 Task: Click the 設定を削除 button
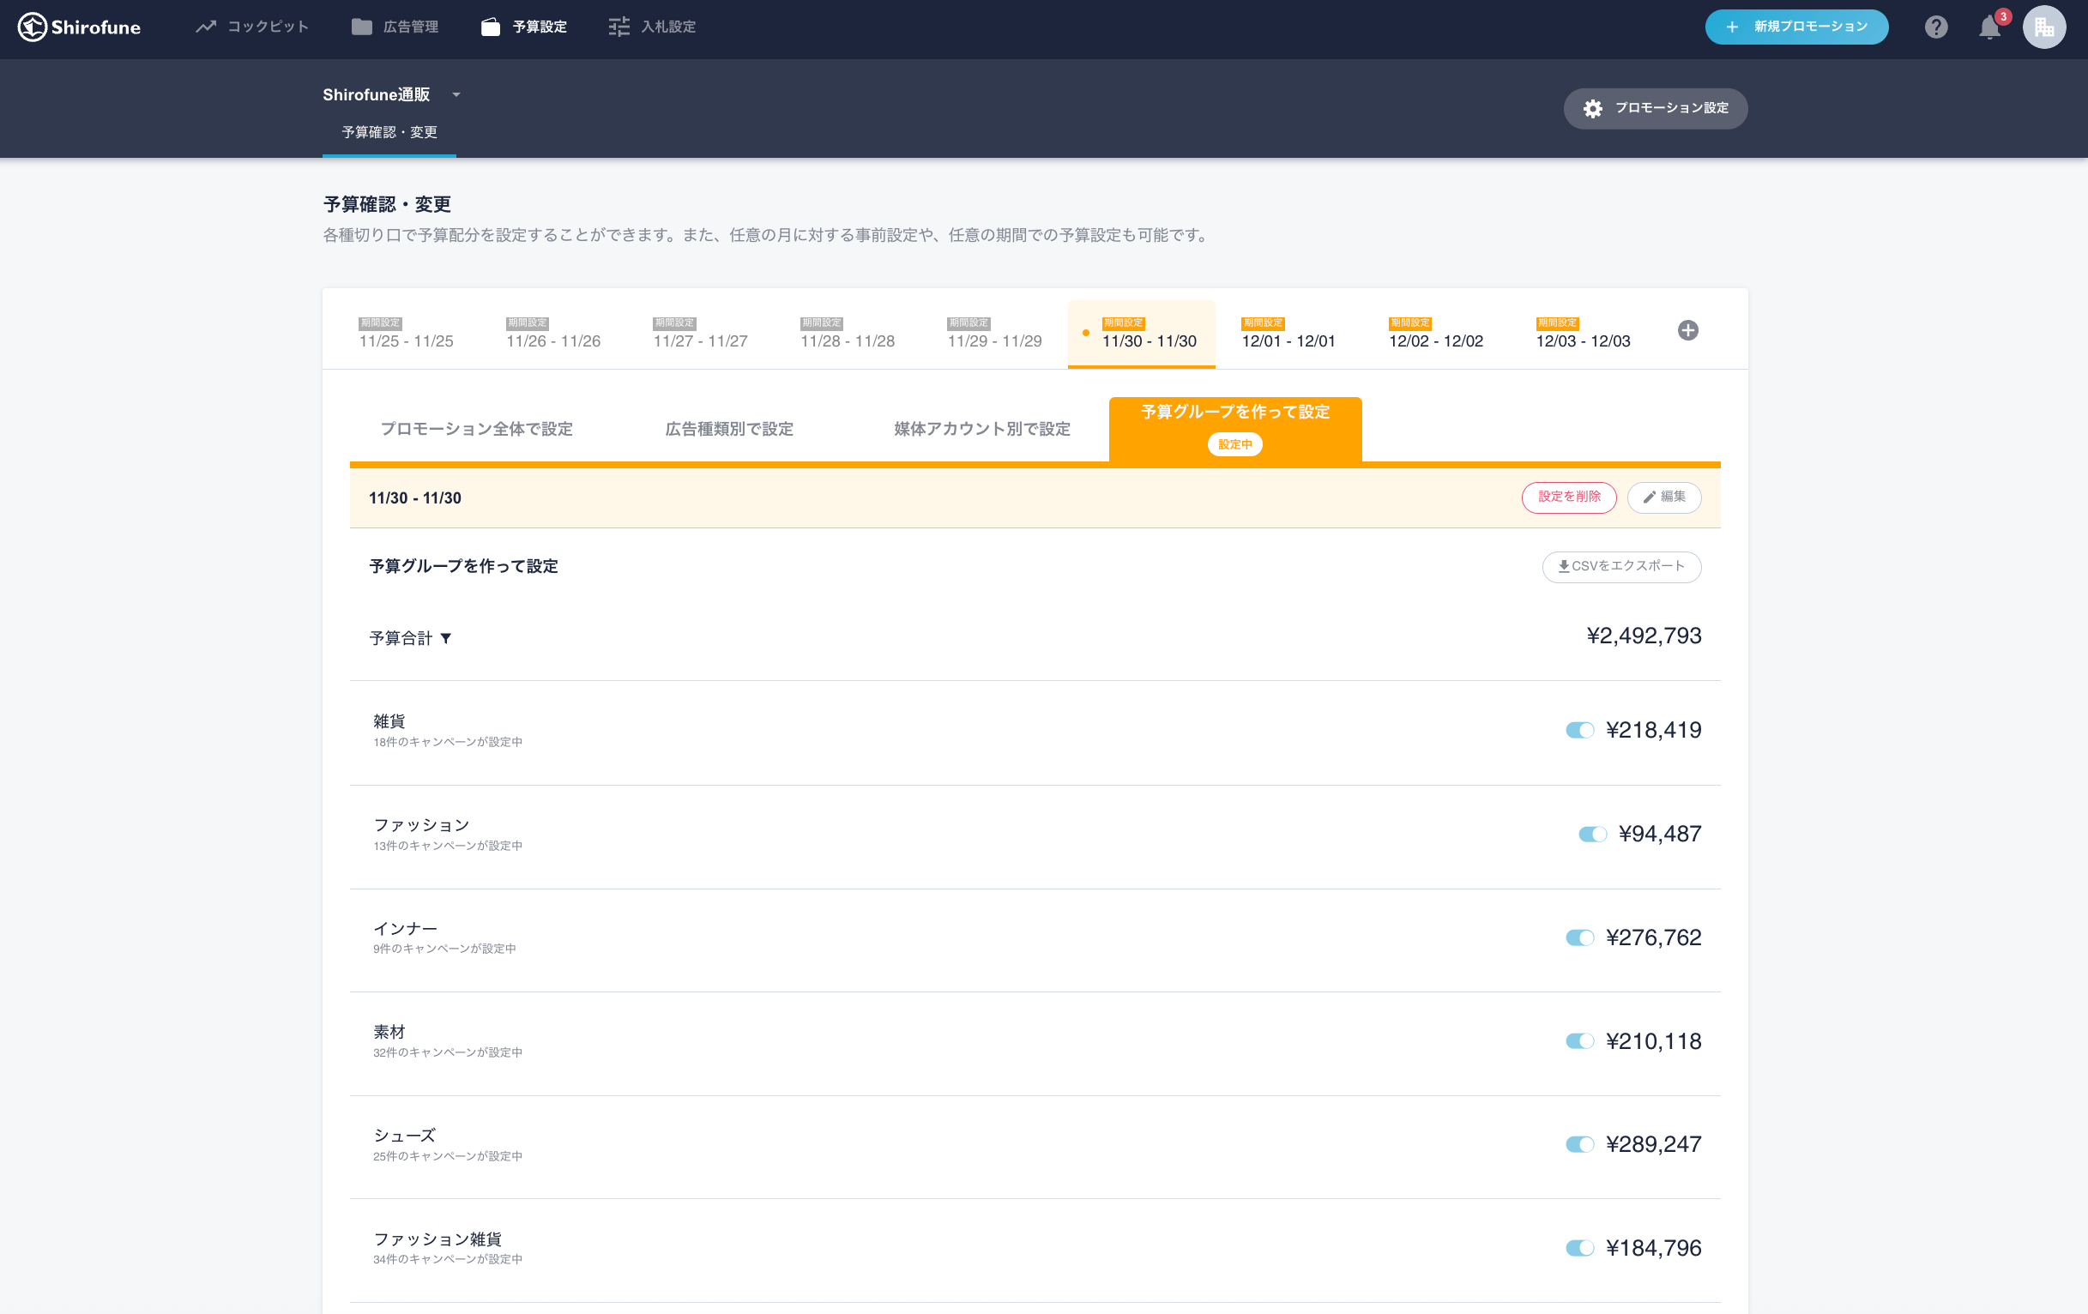click(1569, 497)
